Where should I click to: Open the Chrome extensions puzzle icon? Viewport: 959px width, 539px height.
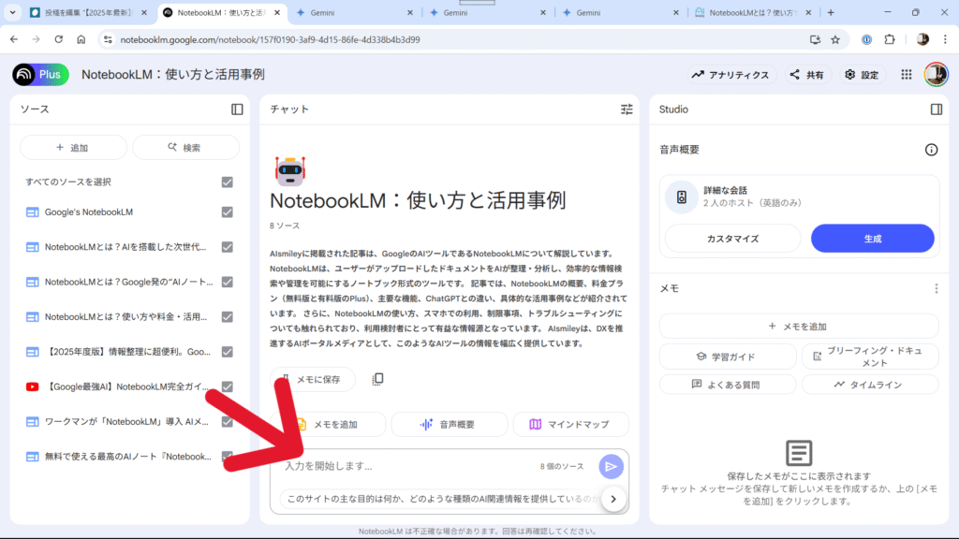pos(890,39)
